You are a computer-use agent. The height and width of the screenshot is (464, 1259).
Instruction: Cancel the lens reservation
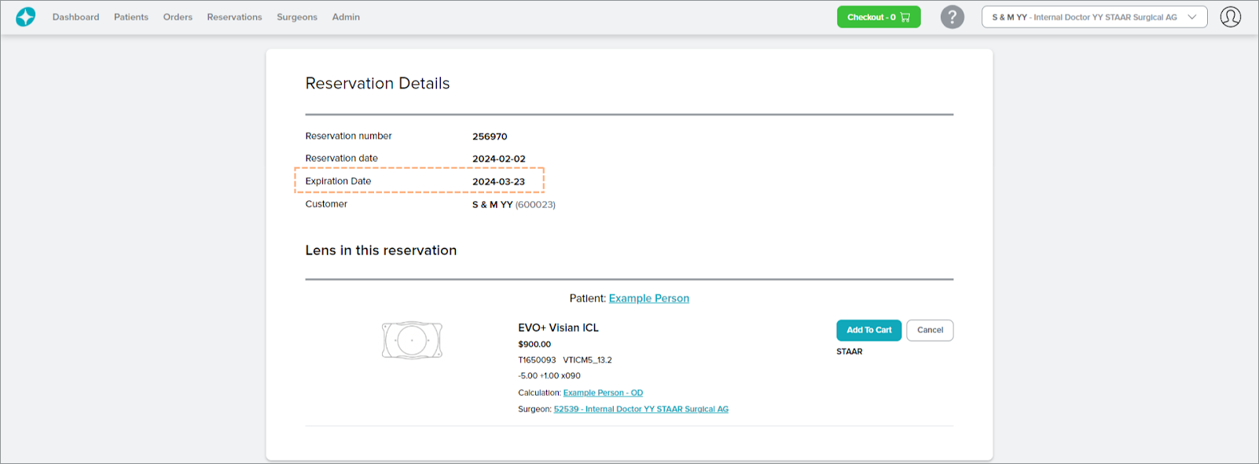[930, 330]
